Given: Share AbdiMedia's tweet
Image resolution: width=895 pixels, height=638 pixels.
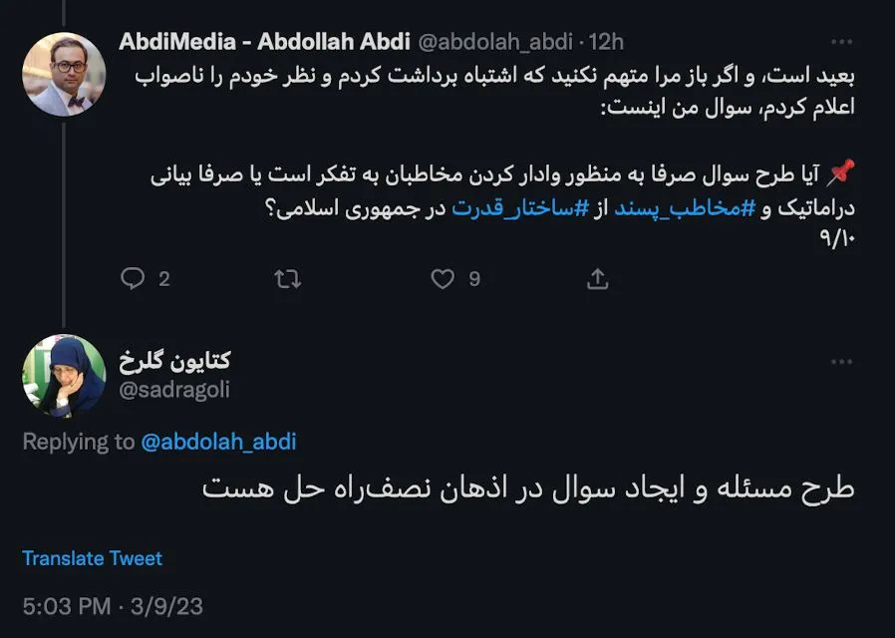Looking at the screenshot, I should (595, 279).
